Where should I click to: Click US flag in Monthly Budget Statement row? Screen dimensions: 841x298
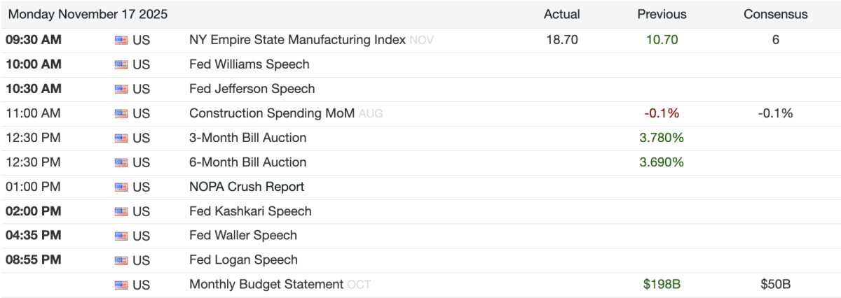[121, 285]
